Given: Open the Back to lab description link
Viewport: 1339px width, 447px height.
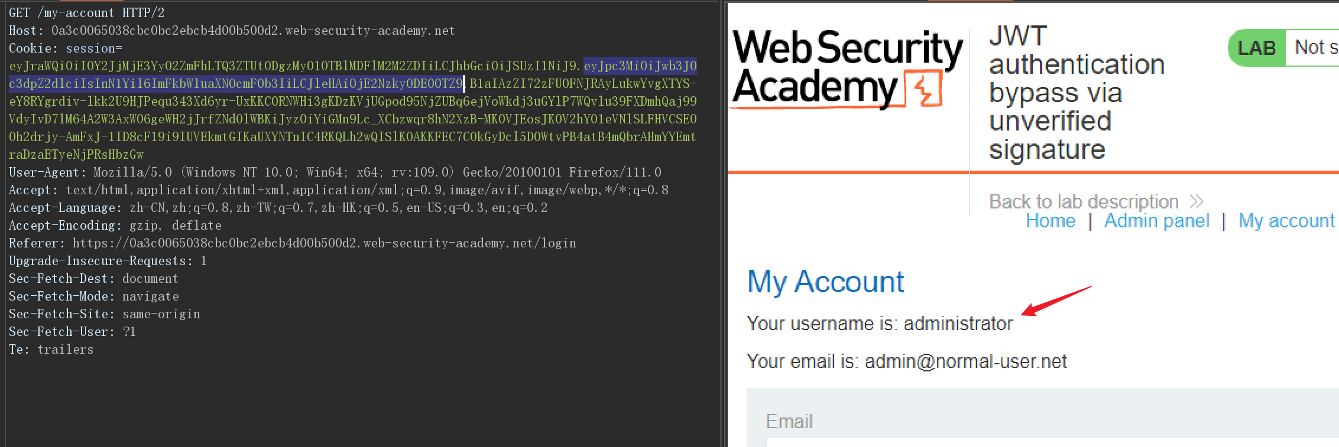Looking at the screenshot, I should (x=1084, y=201).
